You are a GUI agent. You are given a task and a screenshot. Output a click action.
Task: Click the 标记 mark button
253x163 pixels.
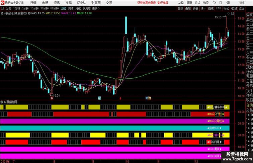[226, 8]
